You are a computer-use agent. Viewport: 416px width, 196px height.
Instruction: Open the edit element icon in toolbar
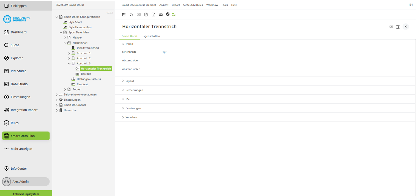124,15
